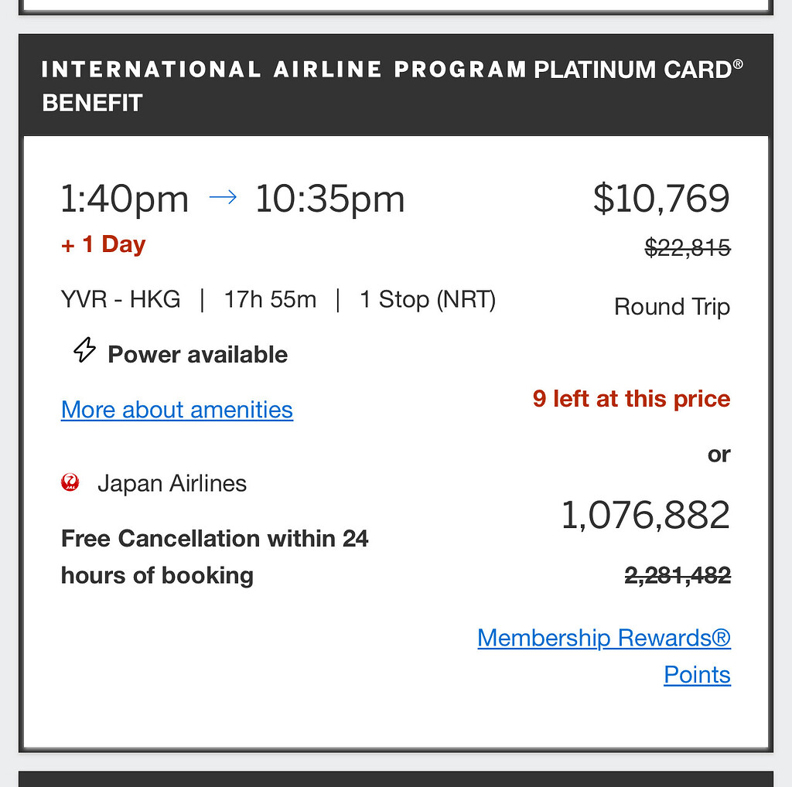Expand the YVR - HKG route details

click(x=121, y=299)
